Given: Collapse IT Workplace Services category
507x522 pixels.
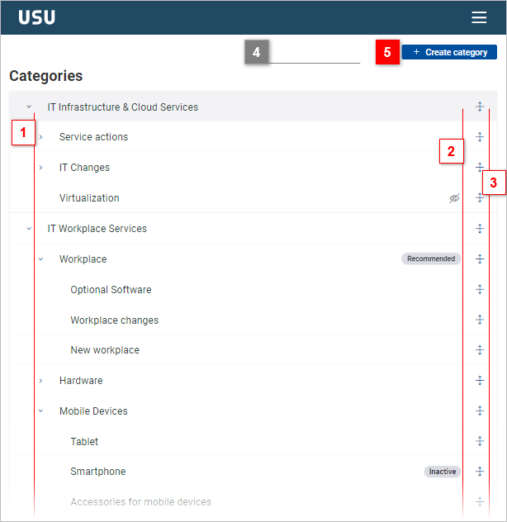Looking at the screenshot, I should [29, 229].
